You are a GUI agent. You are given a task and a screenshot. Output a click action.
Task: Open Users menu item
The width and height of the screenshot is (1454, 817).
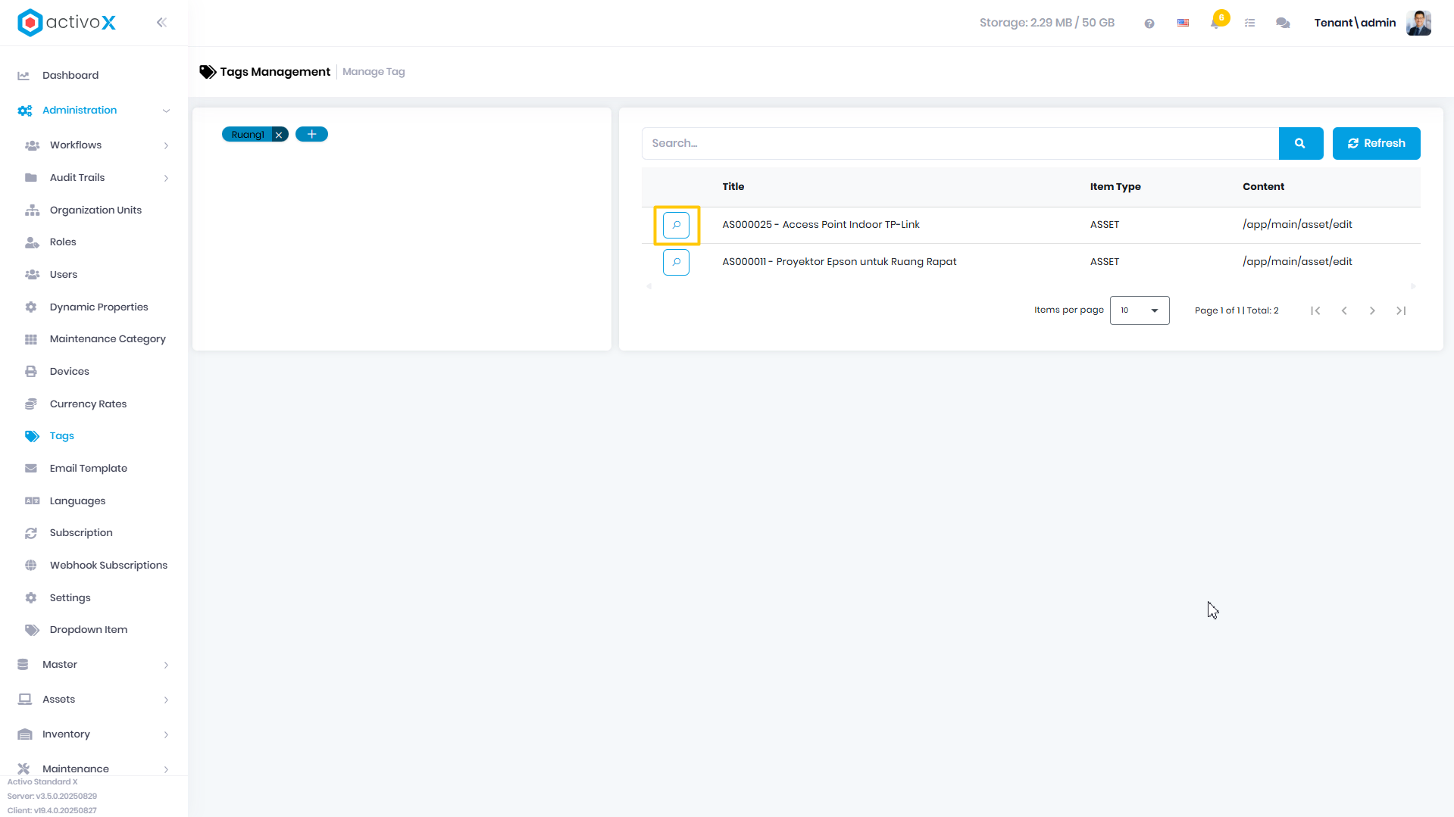64,275
